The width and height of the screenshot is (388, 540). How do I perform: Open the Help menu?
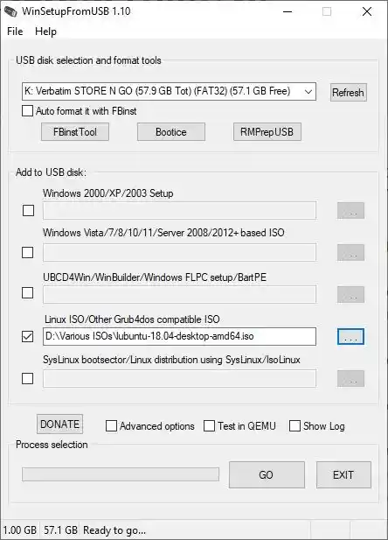[45, 32]
